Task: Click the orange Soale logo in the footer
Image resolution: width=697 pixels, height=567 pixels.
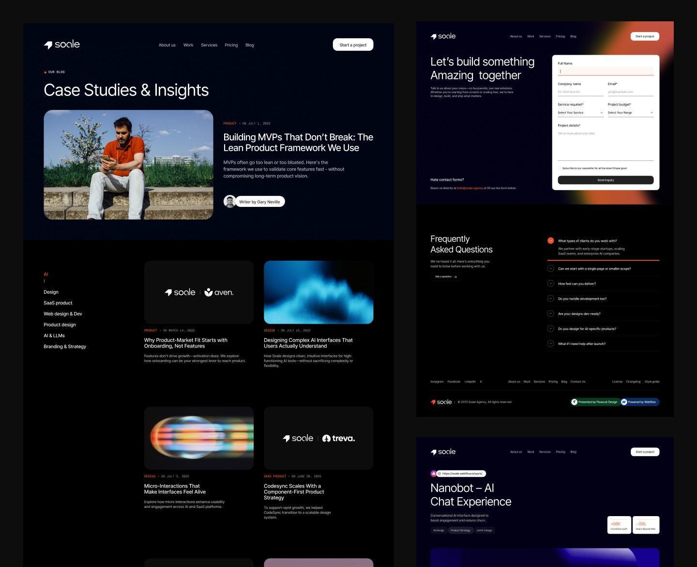Action: coord(441,402)
